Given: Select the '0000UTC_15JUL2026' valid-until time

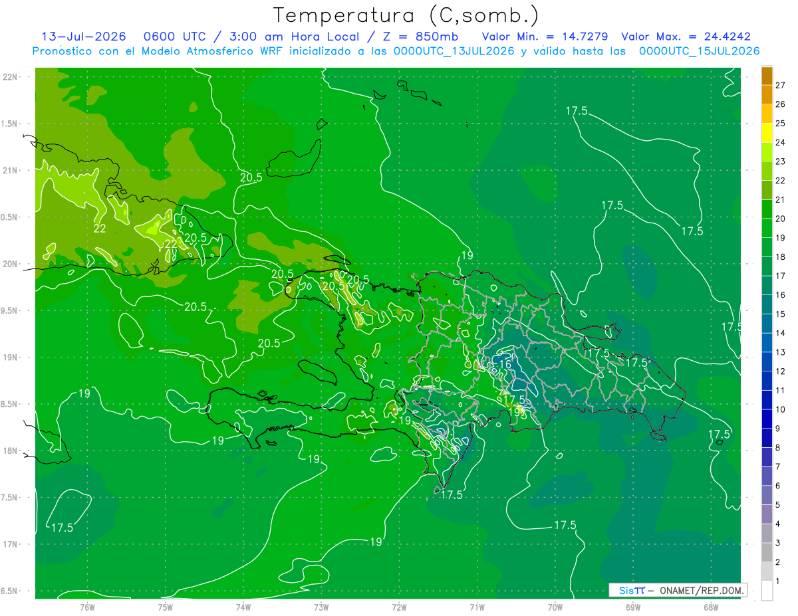Looking at the screenshot, I should pyautogui.click(x=699, y=51).
